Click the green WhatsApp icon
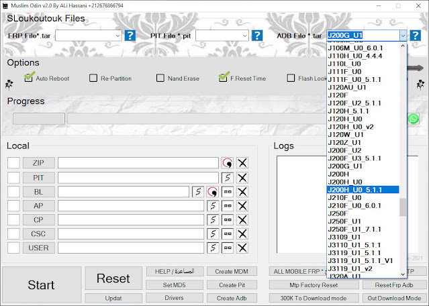This screenshot has height=306, width=429. click(413, 119)
